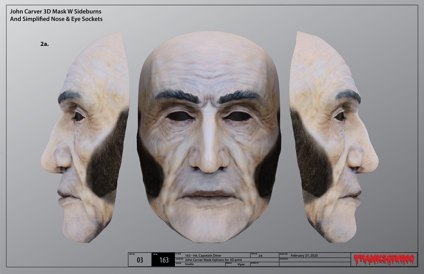Click set number '163' black cell
Viewport: 424px width, 274px height.
pyautogui.click(x=164, y=260)
